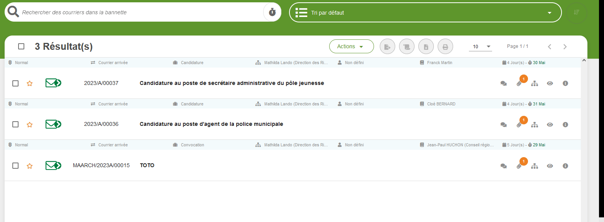Open the Tri par défaut sort dropdown
The image size is (604, 222).
[x=425, y=13]
